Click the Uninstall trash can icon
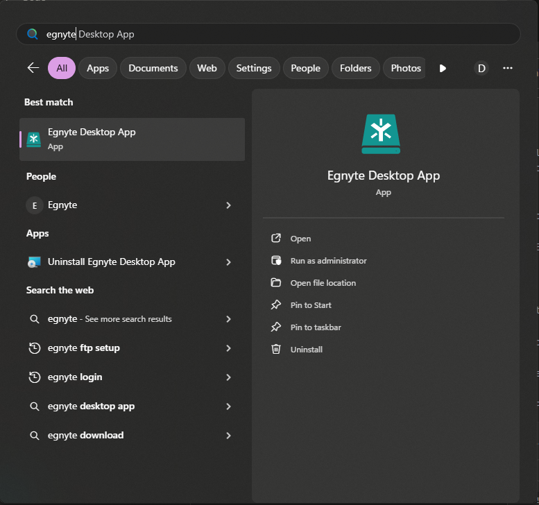Screen dimensions: 539x505 click(x=276, y=350)
